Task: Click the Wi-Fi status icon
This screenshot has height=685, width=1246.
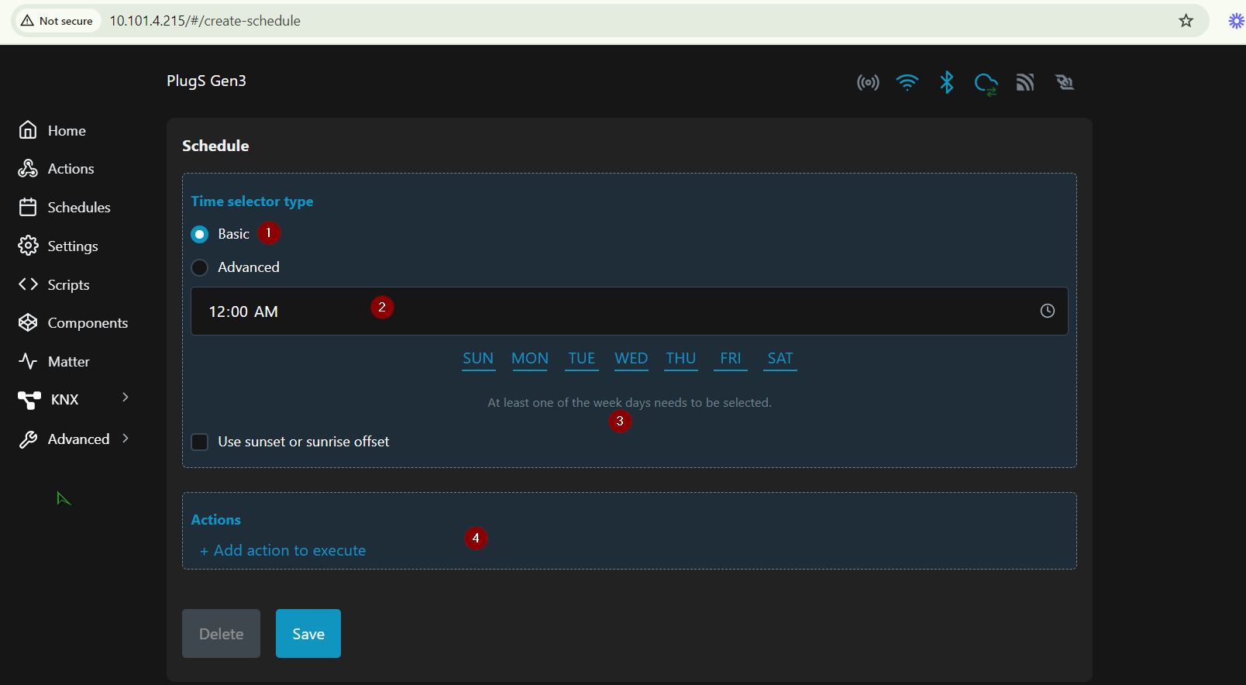Action: (907, 82)
